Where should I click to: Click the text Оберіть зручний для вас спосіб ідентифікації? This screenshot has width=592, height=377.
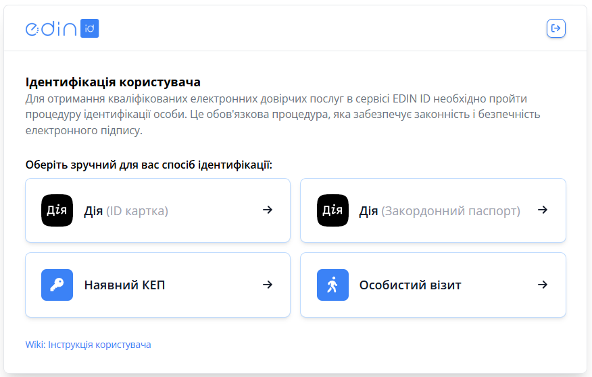click(149, 165)
